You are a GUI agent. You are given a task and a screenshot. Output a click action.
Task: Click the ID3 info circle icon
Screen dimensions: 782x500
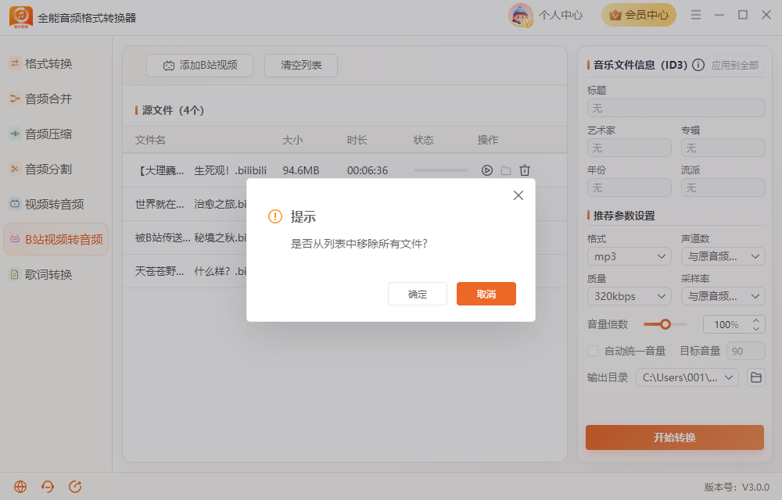698,65
